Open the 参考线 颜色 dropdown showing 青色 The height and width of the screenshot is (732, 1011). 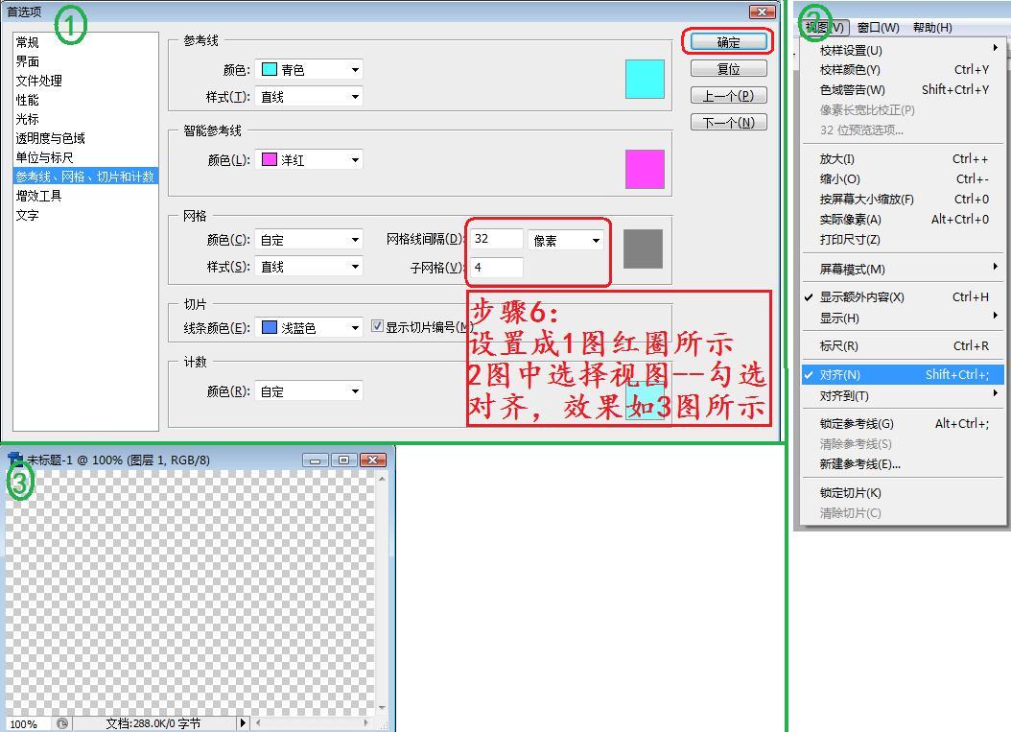click(x=310, y=70)
